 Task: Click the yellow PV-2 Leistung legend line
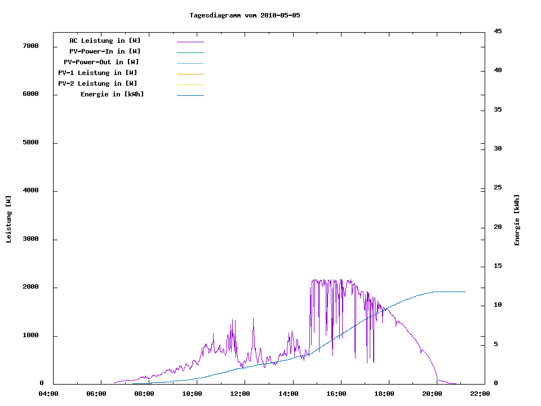(190, 85)
